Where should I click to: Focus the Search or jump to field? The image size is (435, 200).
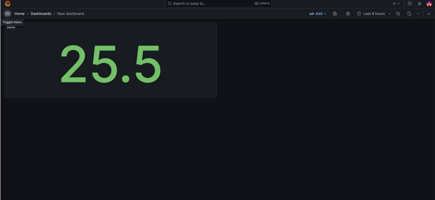click(x=212, y=4)
